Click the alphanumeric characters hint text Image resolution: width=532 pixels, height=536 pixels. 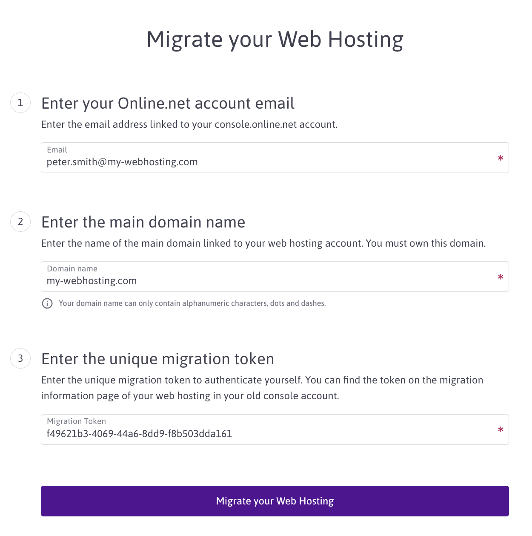point(192,303)
